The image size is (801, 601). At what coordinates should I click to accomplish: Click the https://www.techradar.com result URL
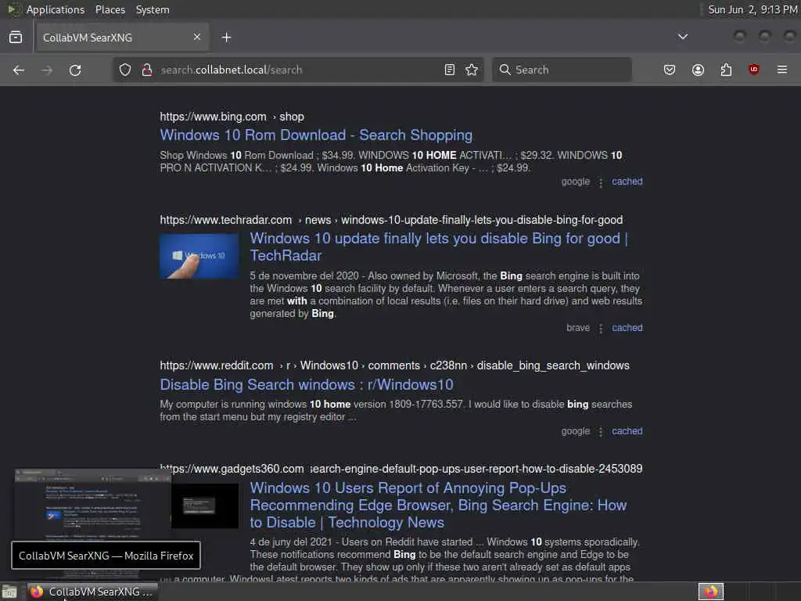coord(226,220)
